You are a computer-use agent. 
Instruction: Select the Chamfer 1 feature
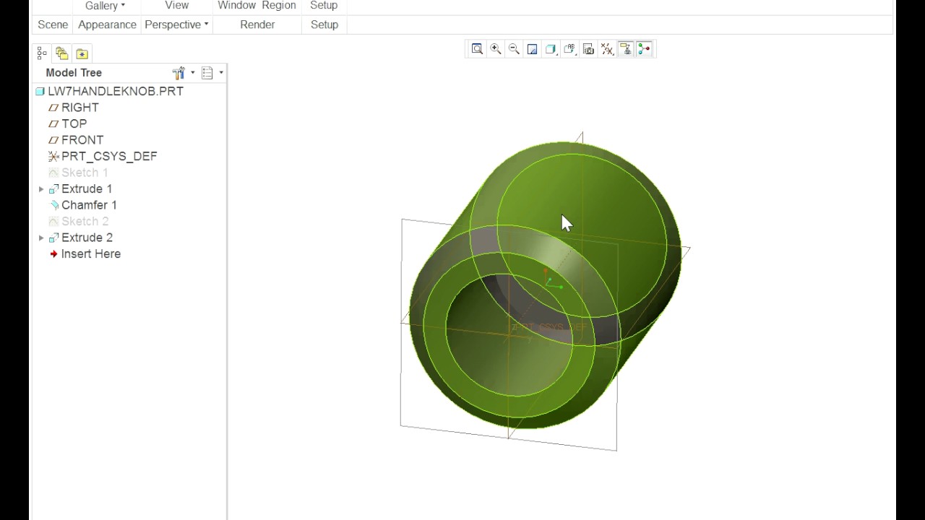point(89,205)
